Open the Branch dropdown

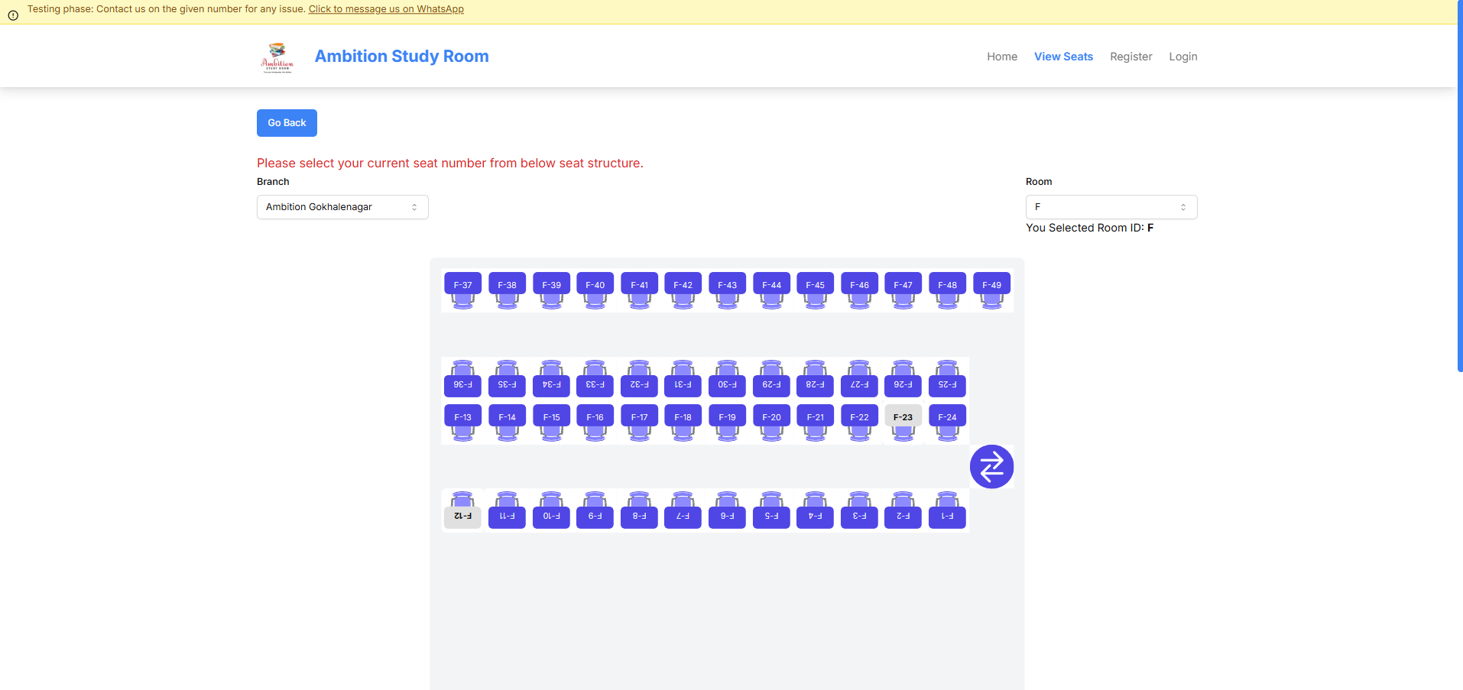tap(342, 207)
